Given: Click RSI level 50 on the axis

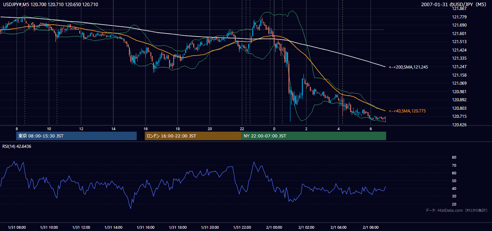Looking at the screenshot, I should tap(454, 181).
